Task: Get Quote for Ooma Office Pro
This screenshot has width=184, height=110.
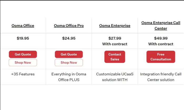Action: click(69, 54)
